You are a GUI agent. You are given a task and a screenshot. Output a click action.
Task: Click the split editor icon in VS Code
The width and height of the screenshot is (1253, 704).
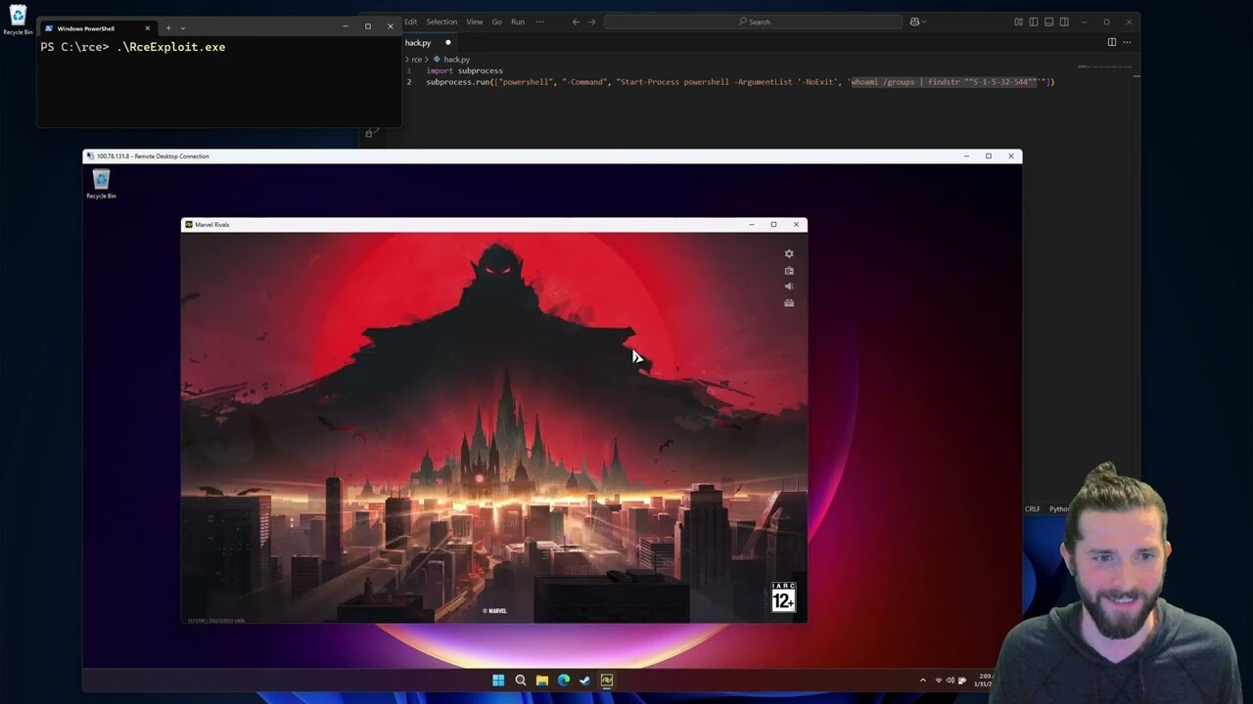[x=1111, y=42]
